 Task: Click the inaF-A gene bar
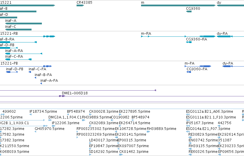click(x=24, y=24)
